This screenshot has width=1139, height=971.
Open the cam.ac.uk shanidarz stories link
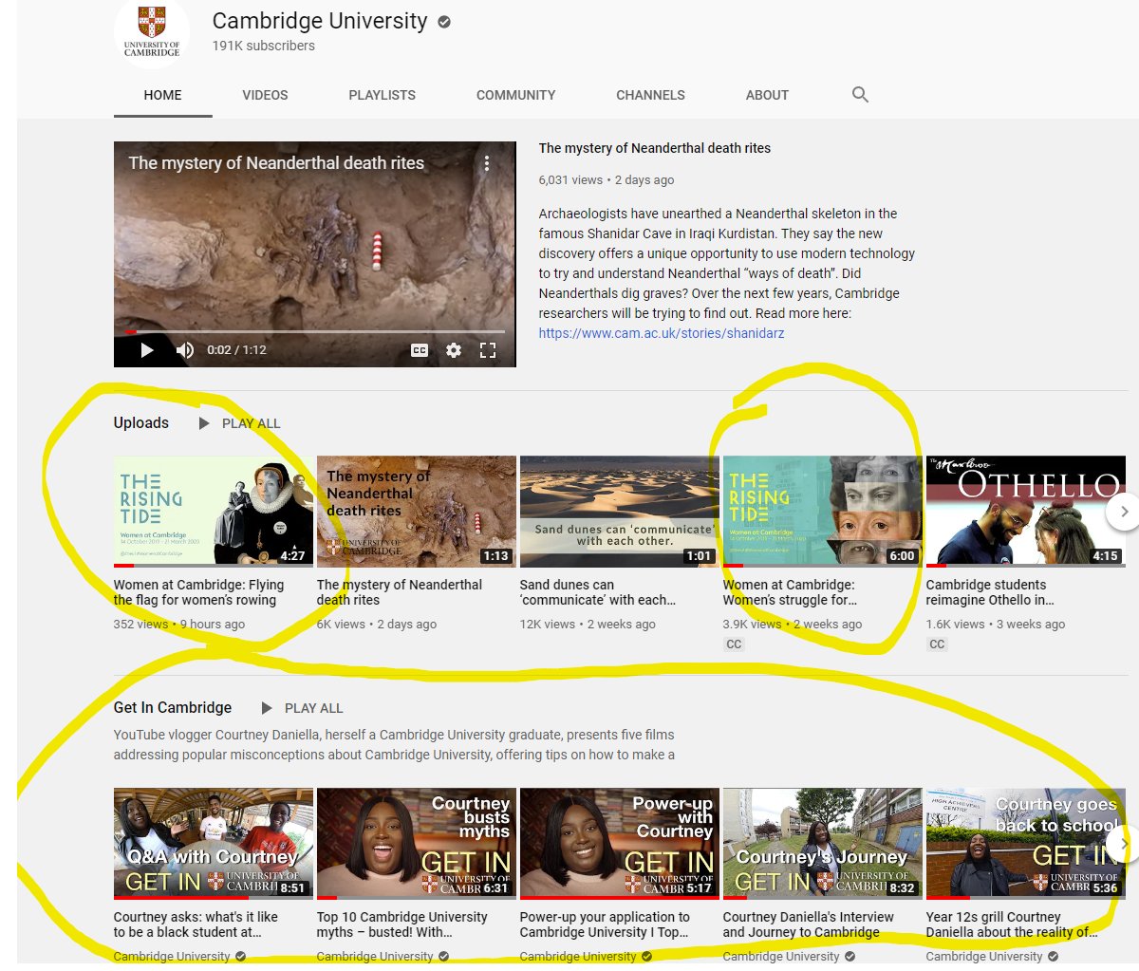[x=662, y=333]
